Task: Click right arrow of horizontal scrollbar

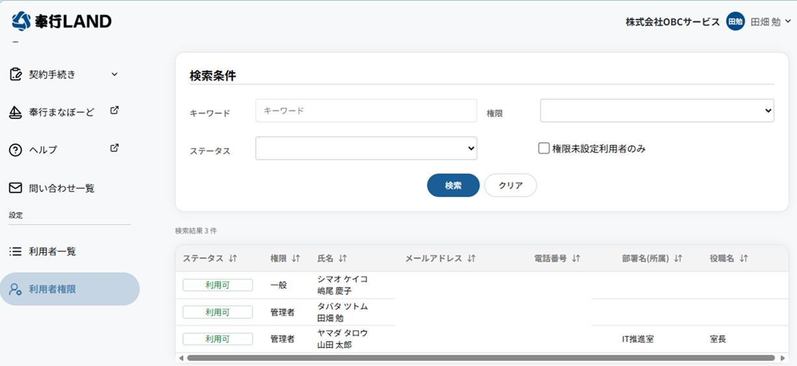Action: click(783, 358)
